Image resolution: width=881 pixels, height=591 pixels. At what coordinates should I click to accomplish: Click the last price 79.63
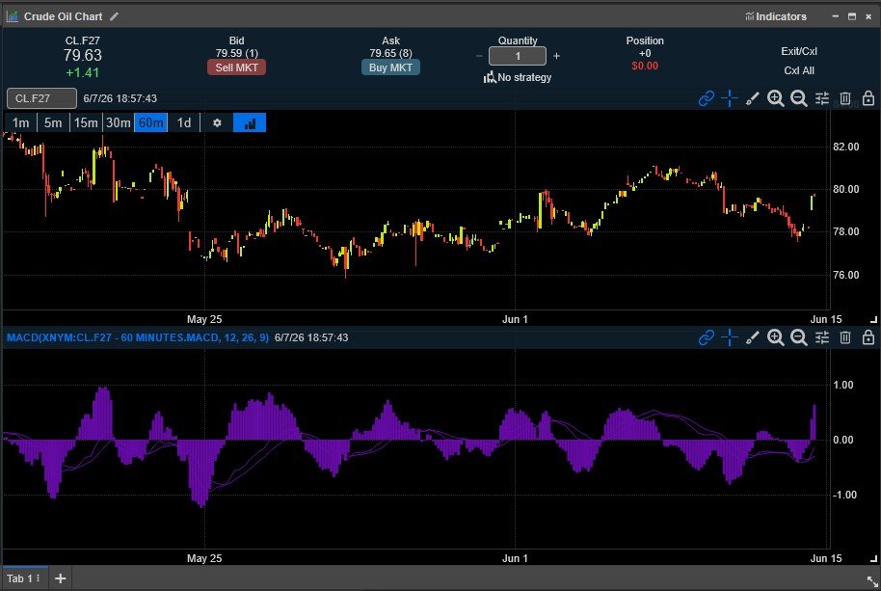(83, 56)
